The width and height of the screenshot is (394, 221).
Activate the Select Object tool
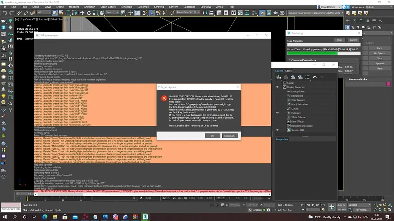54,13
